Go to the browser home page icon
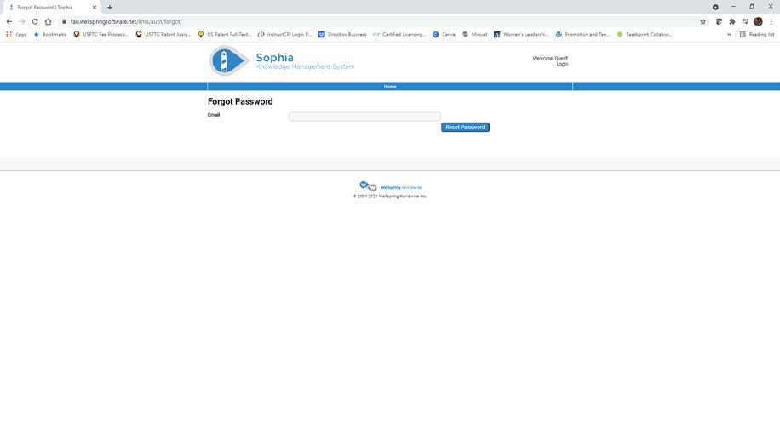This screenshot has height=422, width=780. coord(48,21)
